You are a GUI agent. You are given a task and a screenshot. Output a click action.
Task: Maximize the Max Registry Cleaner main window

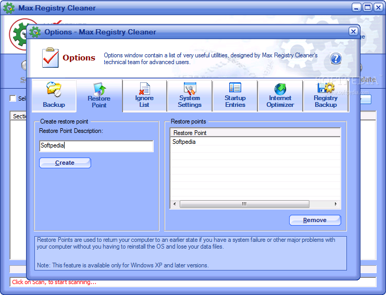(x=367, y=8)
